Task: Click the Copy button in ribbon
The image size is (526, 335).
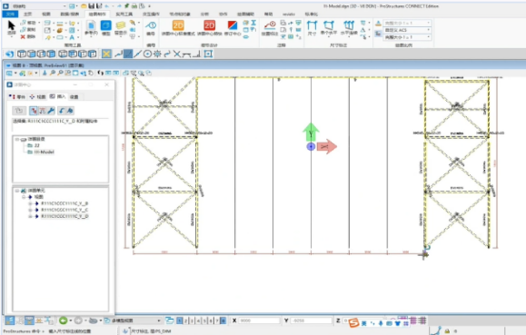Action: [x=28, y=30]
